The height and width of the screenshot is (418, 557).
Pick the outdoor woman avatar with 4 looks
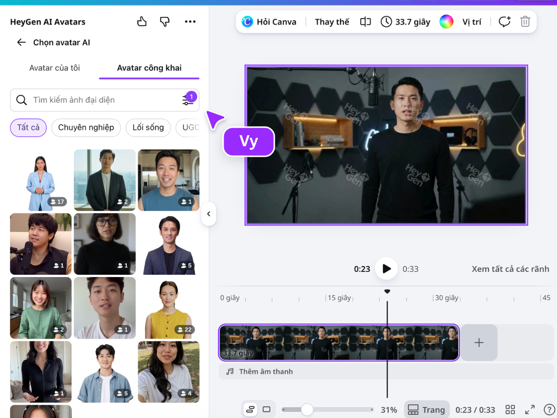coord(168,372)
